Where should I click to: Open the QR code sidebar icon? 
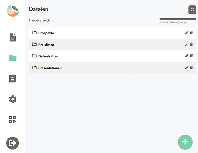[13, 120]
